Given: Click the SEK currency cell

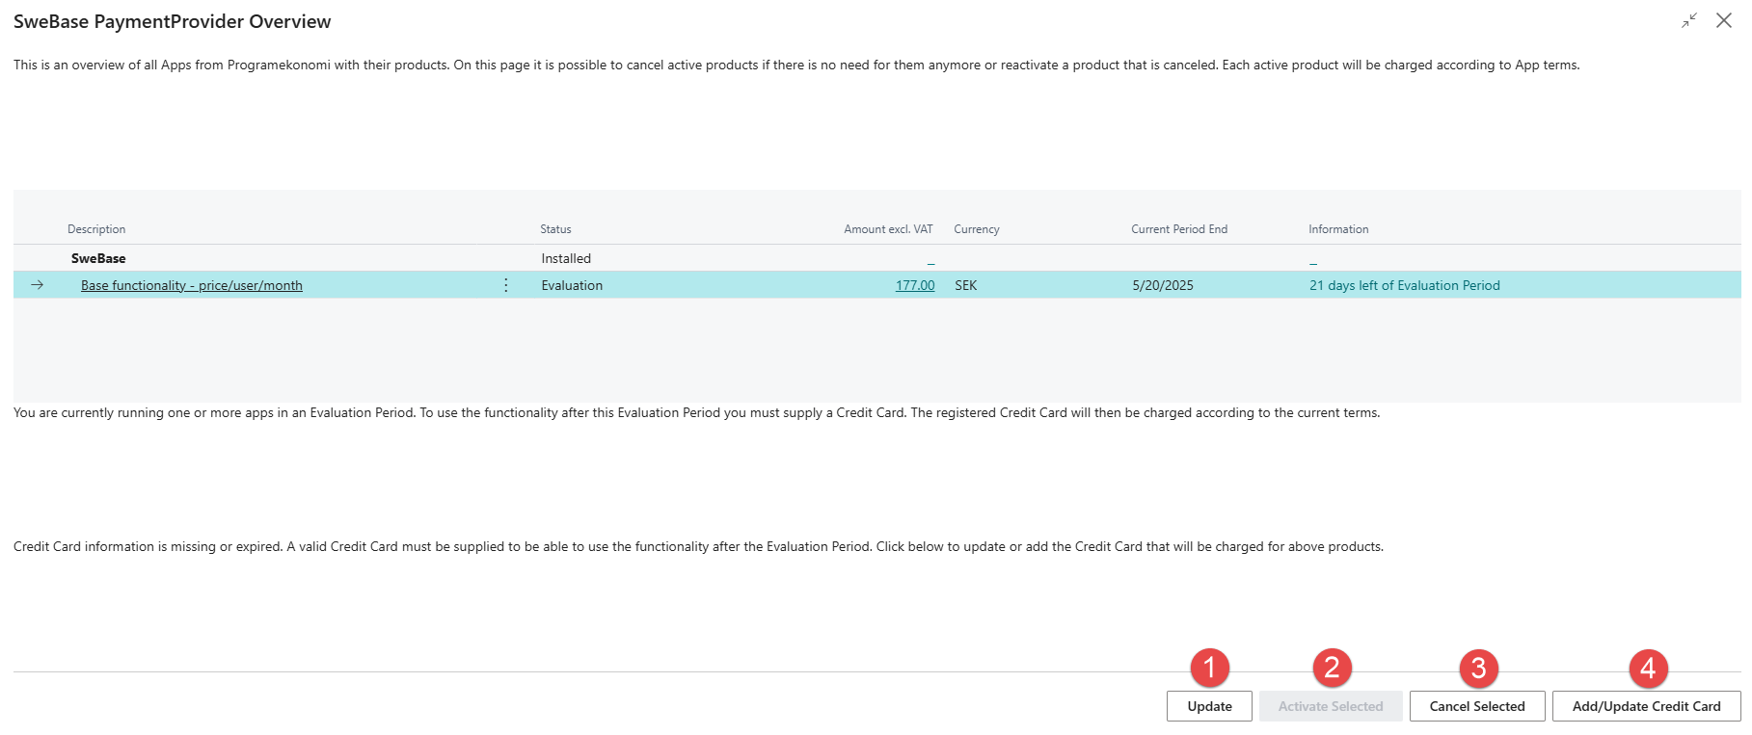Looking at the screenshot, I should (x=966, y=285).
